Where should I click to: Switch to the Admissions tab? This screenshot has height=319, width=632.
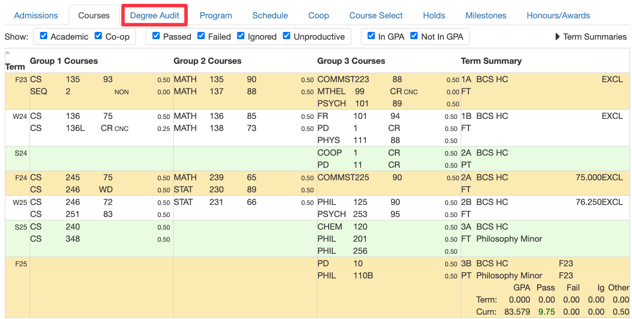coord(36,15)
